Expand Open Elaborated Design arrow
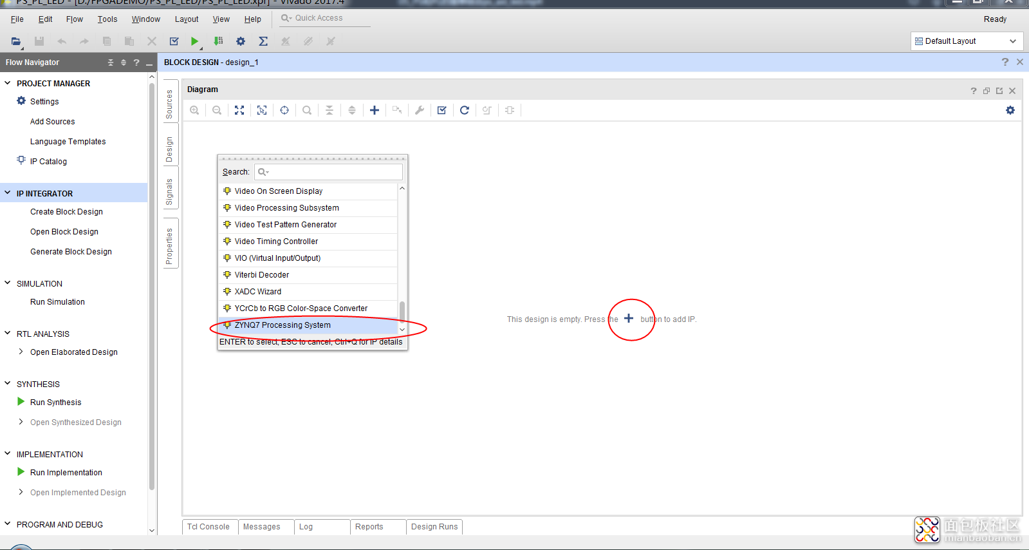Image resolution: width=1029 pixels, height=550 pixels. point(21,352)
